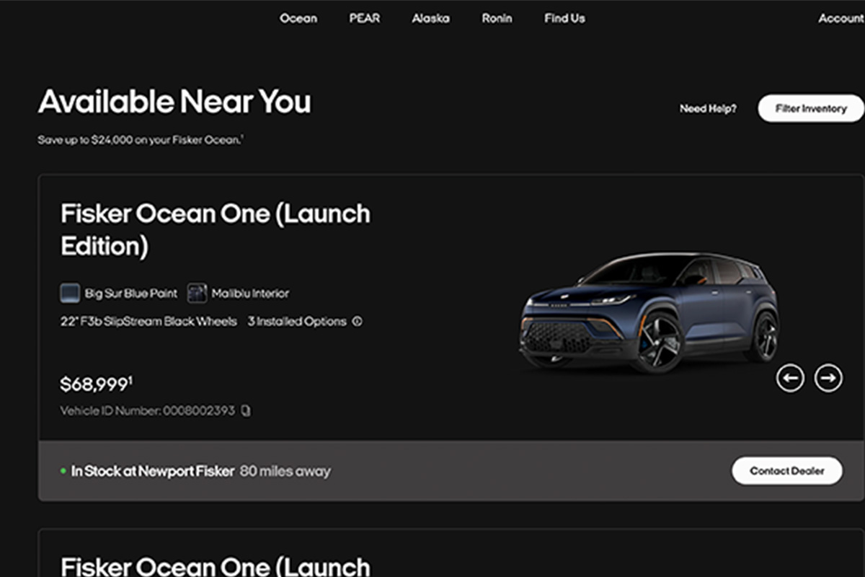Click In Stock at Newport Fisker text
The height and width of the screenshot is (577, 865).
(x=153, y=471)
